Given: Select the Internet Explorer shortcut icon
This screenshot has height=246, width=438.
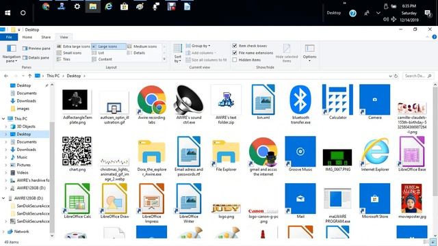Looking at the screenshot, I should (x=374, y=152).
